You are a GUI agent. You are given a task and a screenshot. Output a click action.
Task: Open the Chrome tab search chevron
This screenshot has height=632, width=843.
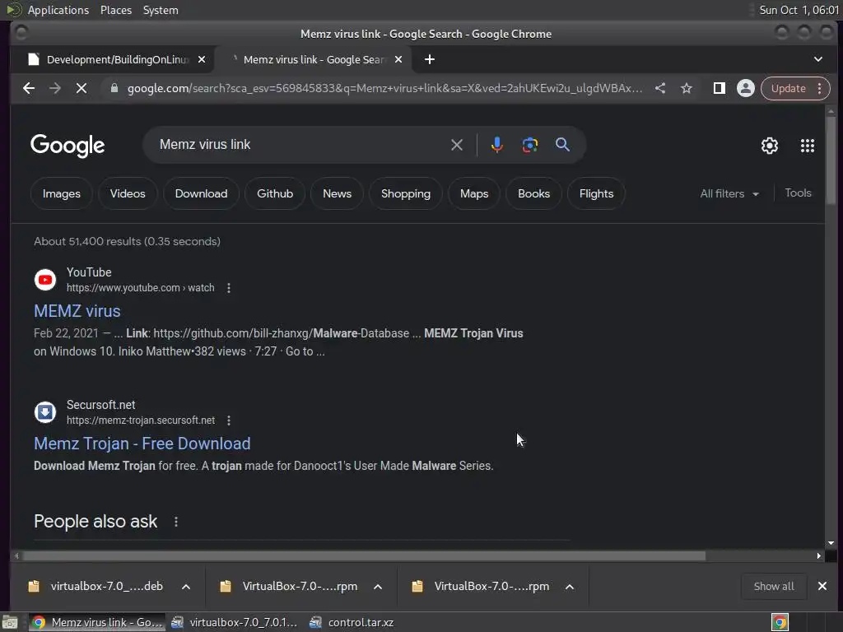pyautogui.click(x=817, y=59)
